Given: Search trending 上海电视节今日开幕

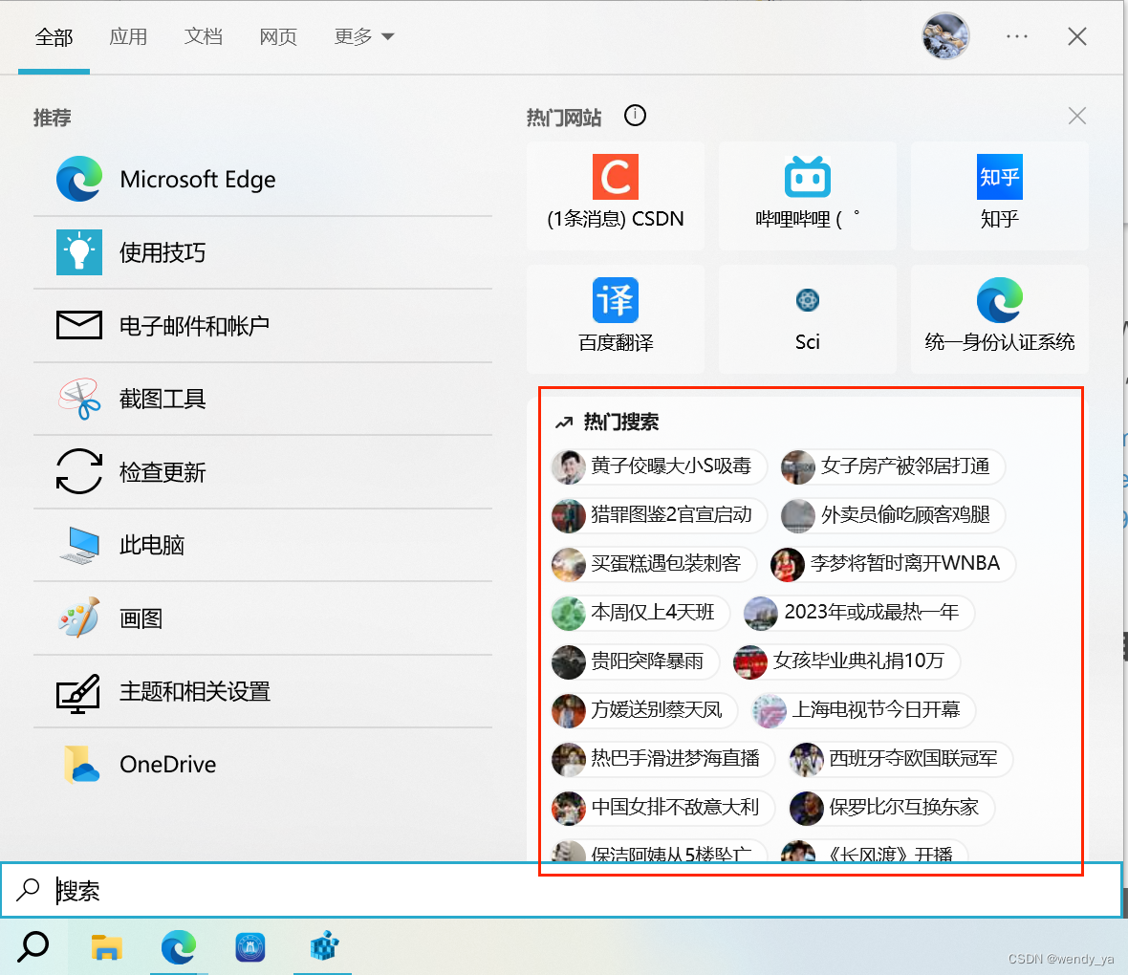Looking at the screenshot, I should pyautogui.click(x=863, y=711).
